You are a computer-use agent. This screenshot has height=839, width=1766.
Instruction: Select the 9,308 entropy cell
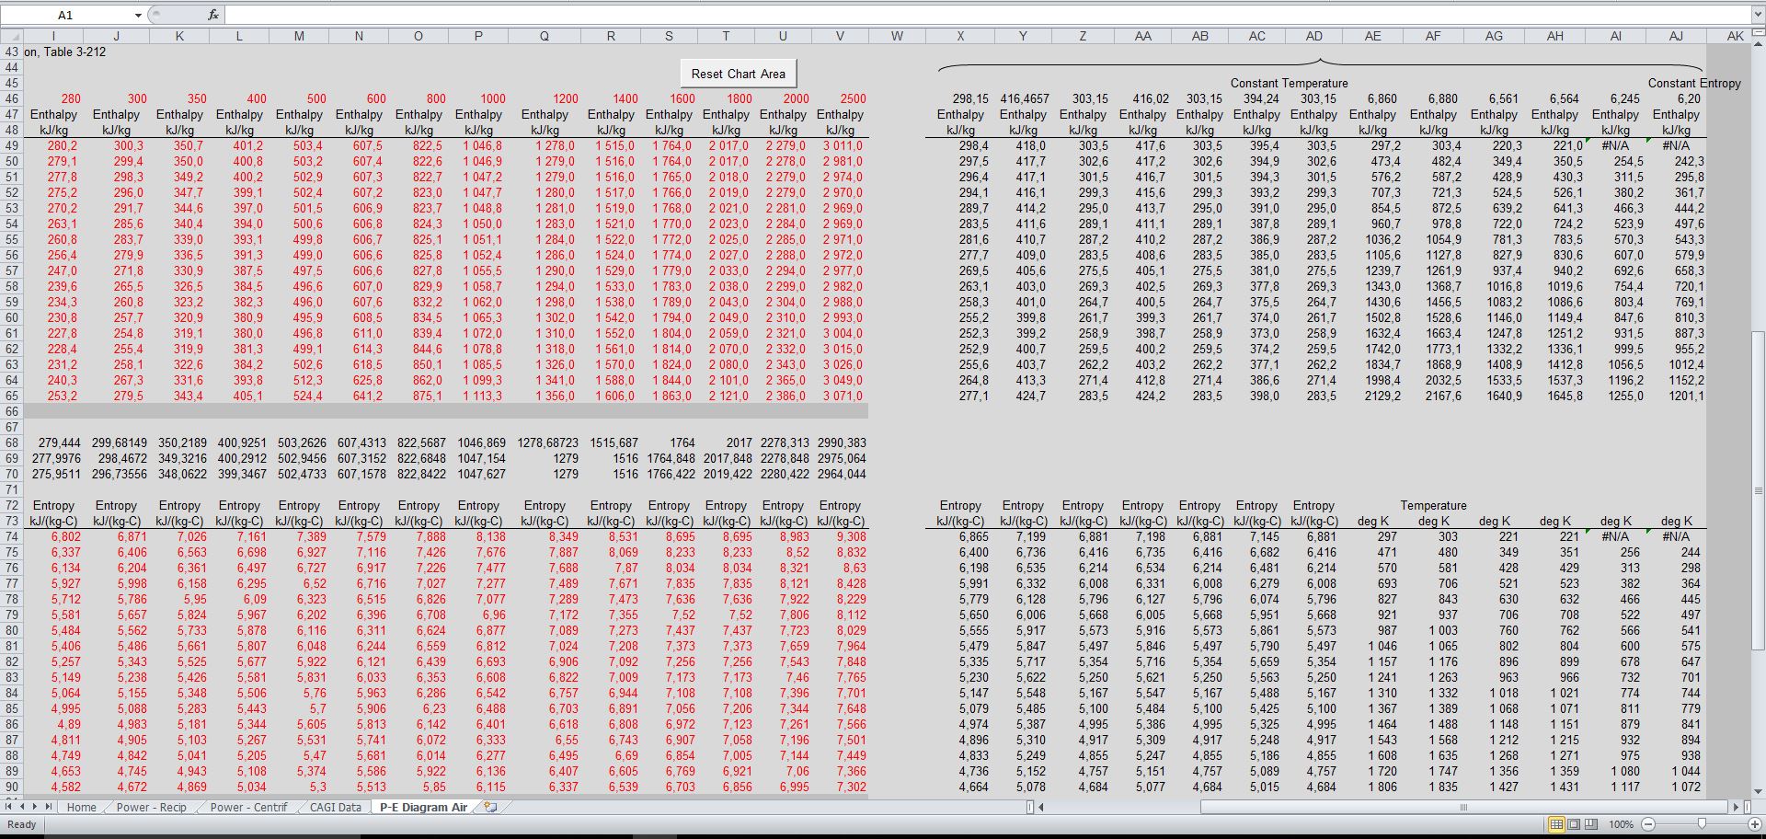[851, 536]
